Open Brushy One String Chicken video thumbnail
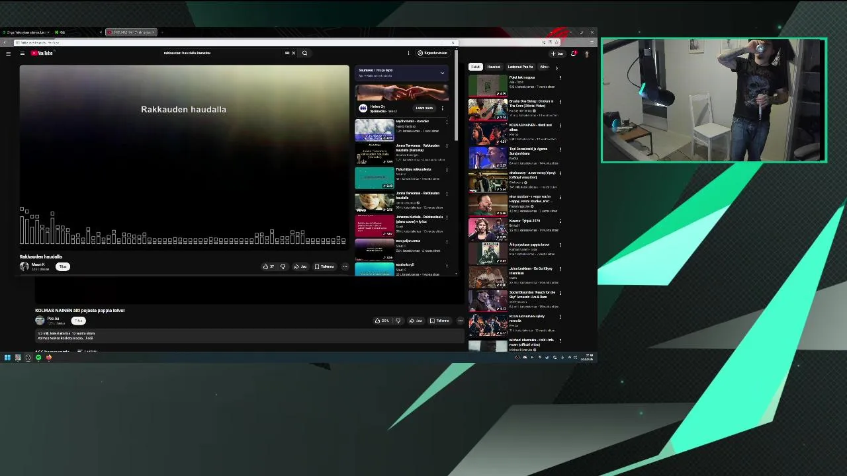The image size is (847, 476). [x=488, y=109]
